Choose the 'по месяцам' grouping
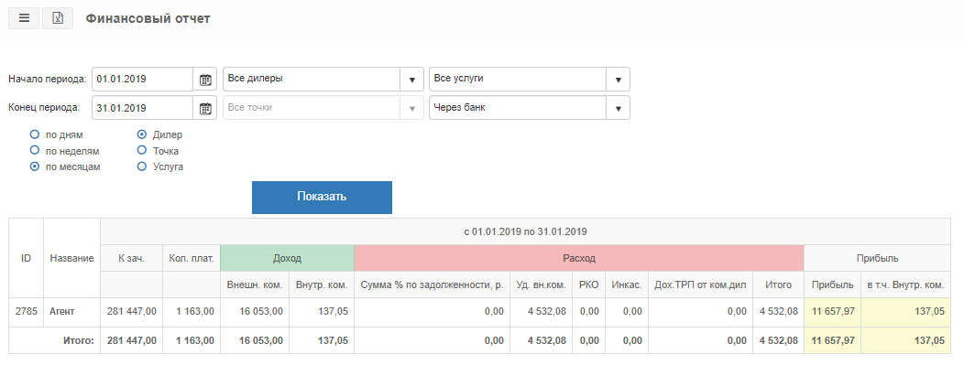The height and width of the screenshot is (365, 964). coord(35,166)
